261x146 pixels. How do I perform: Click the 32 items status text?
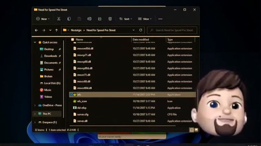[40, 130]
